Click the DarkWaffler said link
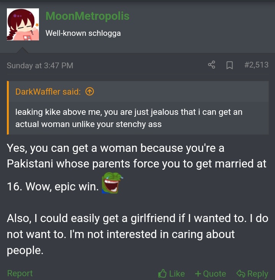 tap(48, 92)
